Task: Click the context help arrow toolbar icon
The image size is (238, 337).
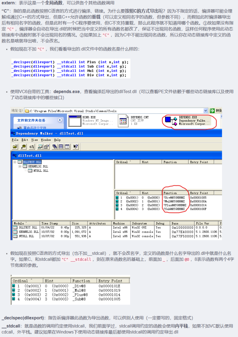Action: pos(76,147)
